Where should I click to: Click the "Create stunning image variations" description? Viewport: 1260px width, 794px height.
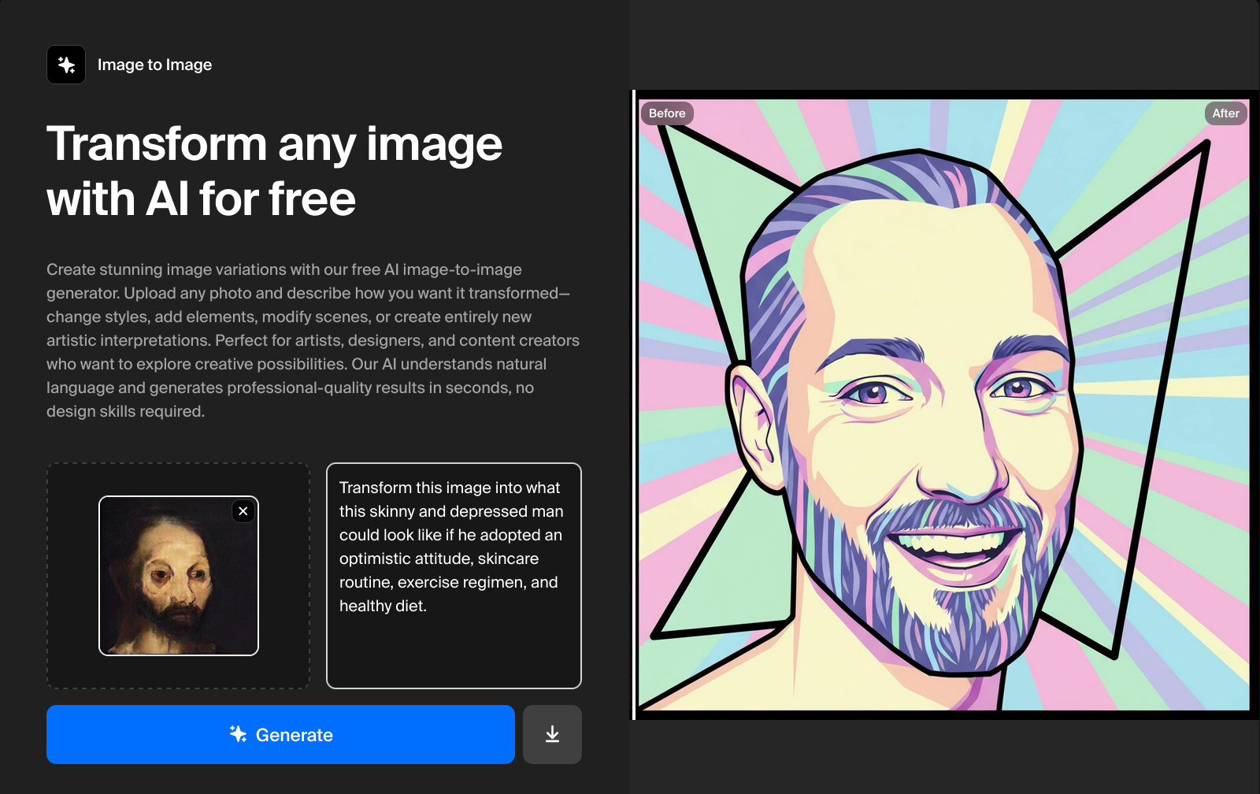tap(313, 340)
